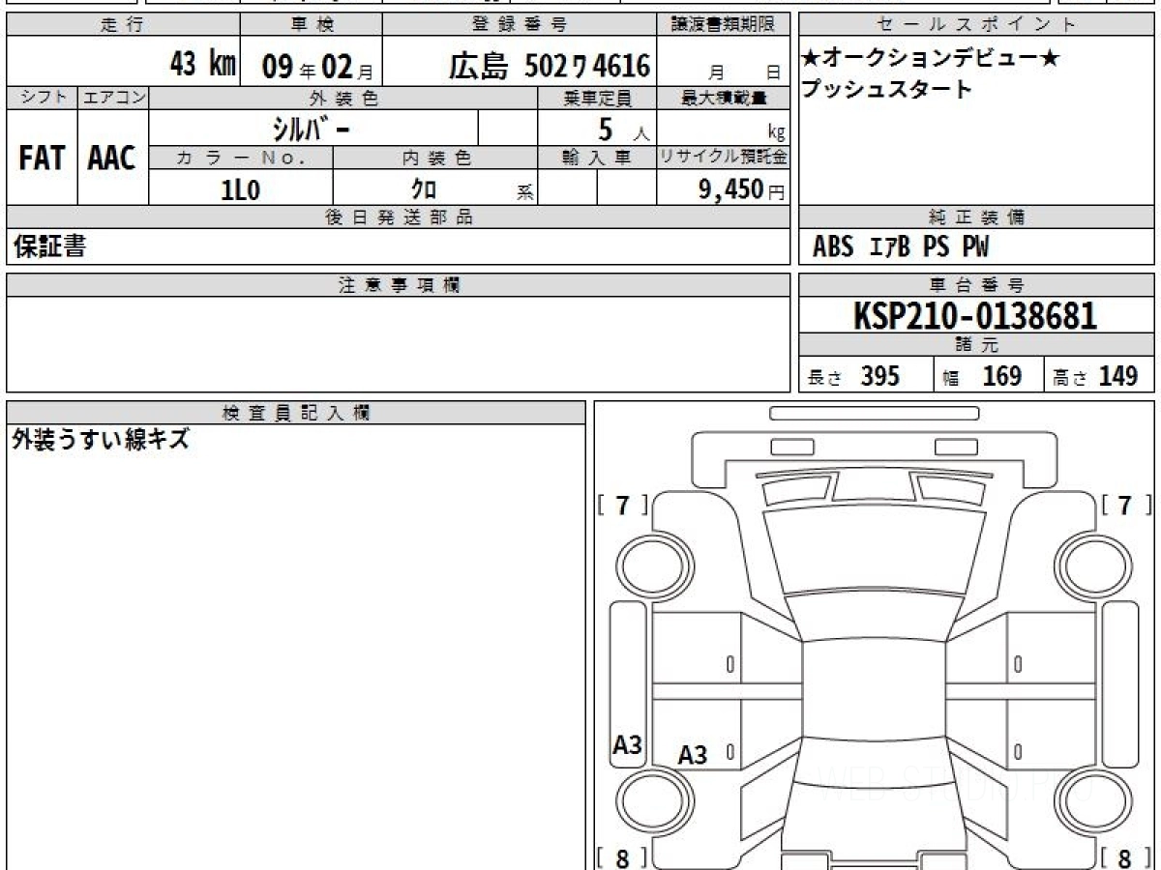Click the 乗車定員 header
1161x870 pixels.
click(597, 98)
